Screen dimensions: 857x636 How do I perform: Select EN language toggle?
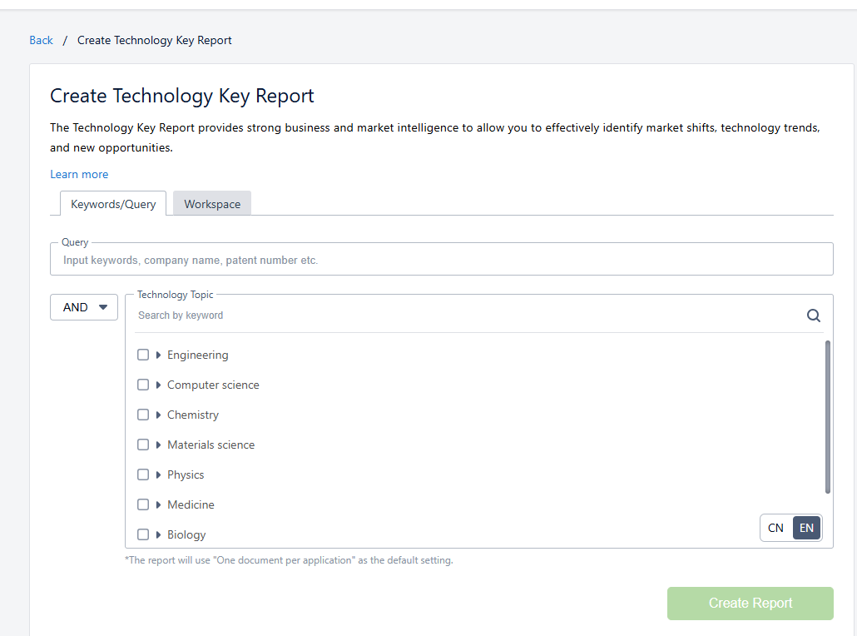coord(806,528)
